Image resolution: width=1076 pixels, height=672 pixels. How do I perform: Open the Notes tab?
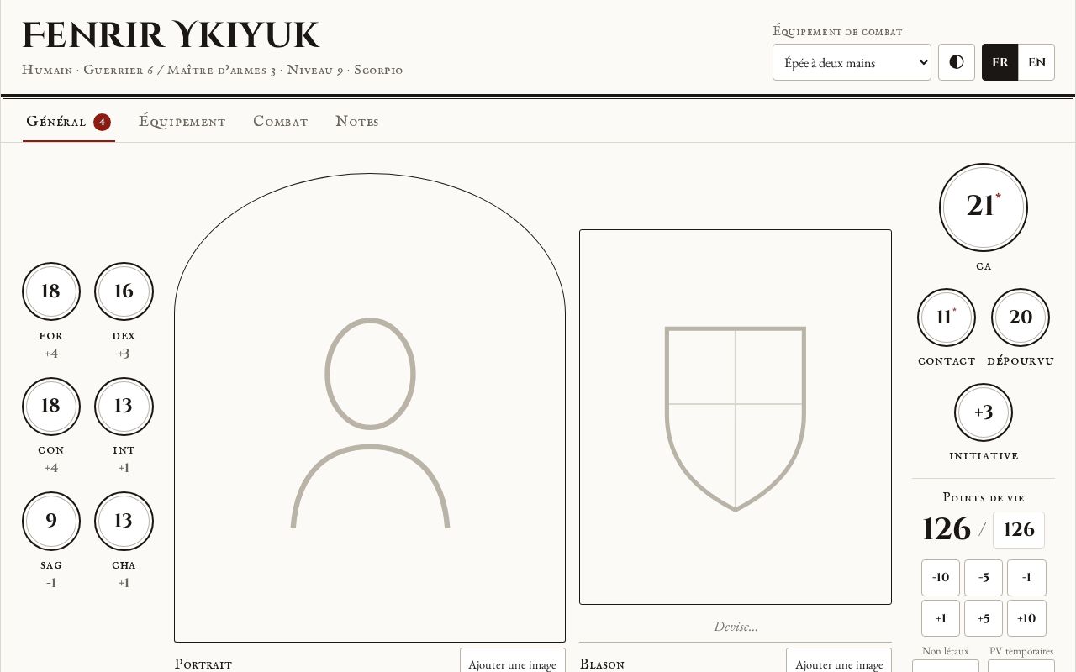coord(357,122)
